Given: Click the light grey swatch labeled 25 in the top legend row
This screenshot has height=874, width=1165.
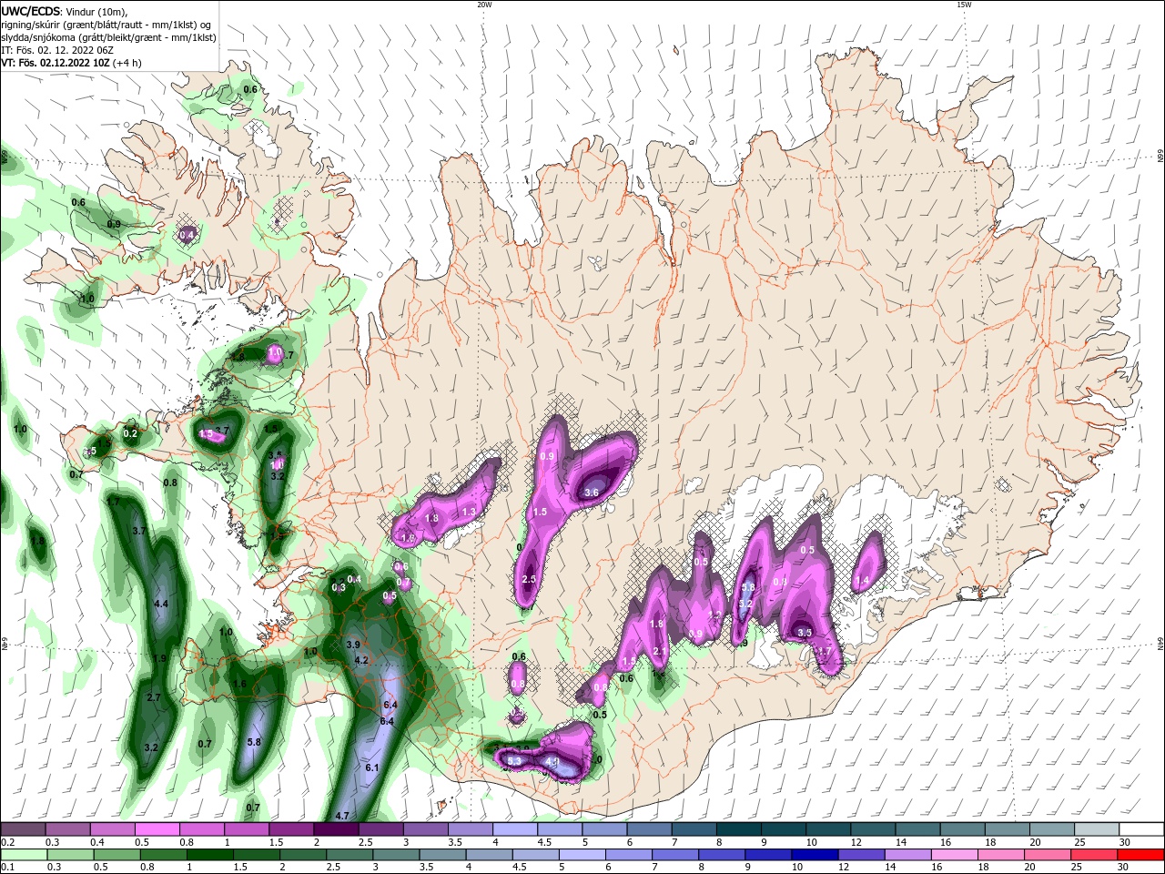Looking at the screenshot, I should coord(1098,829).
